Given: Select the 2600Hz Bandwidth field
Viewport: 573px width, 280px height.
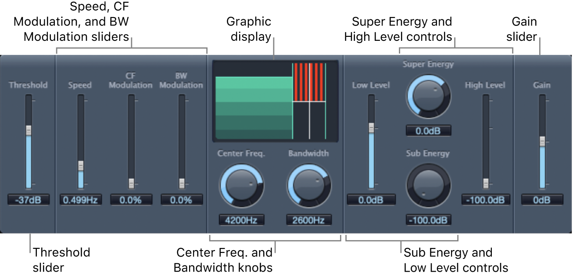Looking at the screenshot, I should pyautogui.click(x=309, y=220).
